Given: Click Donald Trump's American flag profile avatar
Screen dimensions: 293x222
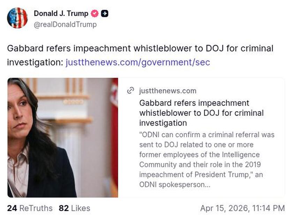Looking at the screenshot, I should [18, 18].
